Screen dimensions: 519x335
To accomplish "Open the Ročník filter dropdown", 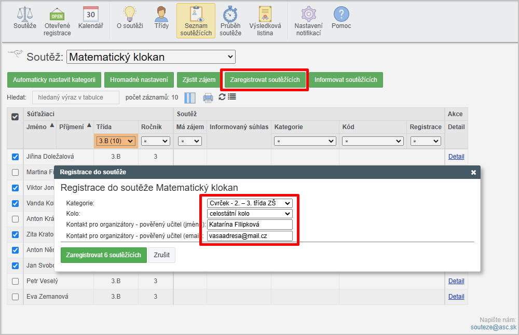I will [x=156, y=141].
